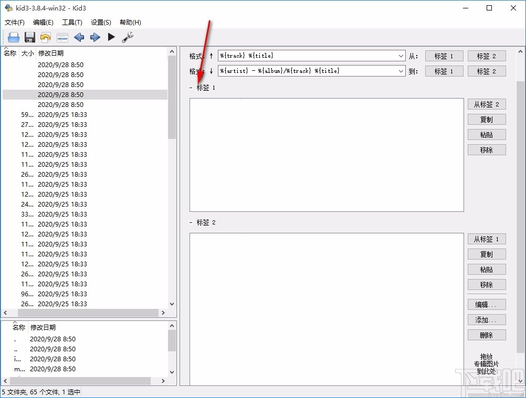The height and width of the screenshot is (398, 526).
Task: Click the 拖放专辑图片到此处 drop area
Action: [486, 364]
